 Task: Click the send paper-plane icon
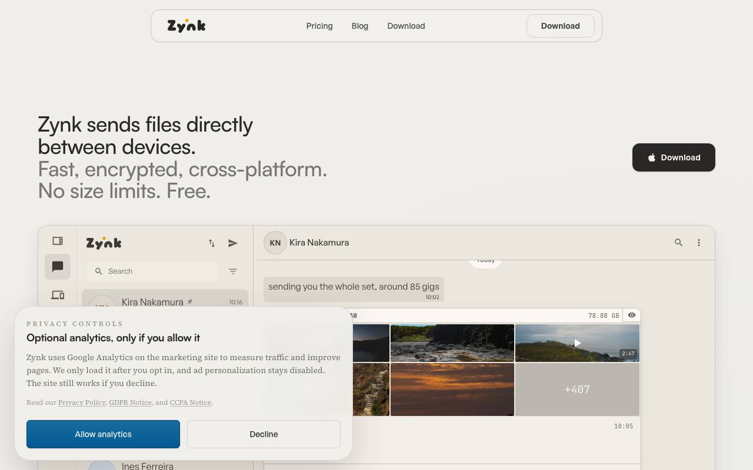pyautogui.click(x=233, y=243)
